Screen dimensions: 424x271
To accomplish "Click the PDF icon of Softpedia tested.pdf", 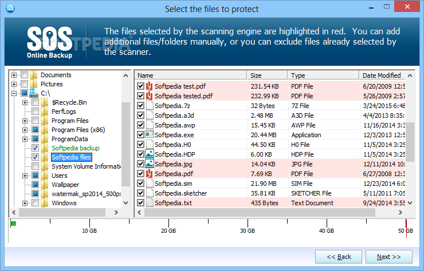I will click(x=150, y=96).
